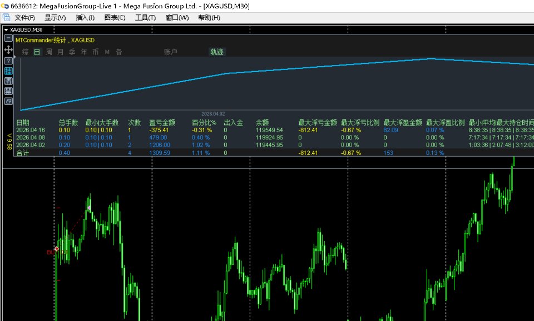Select the 年 yearly statistics tab
Image resolution: width=534 pixels, height=321 pixels.
pyautogui.click(x=82, y=52)
